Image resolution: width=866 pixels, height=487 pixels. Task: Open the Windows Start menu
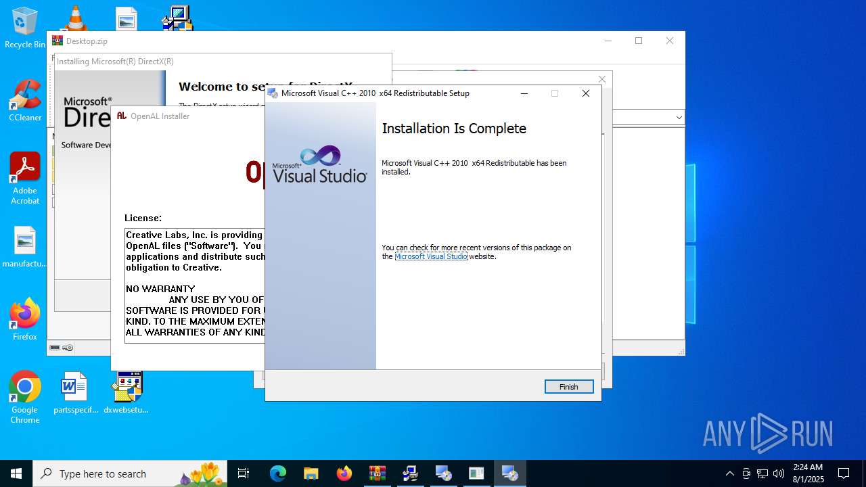tap(16, 473)
